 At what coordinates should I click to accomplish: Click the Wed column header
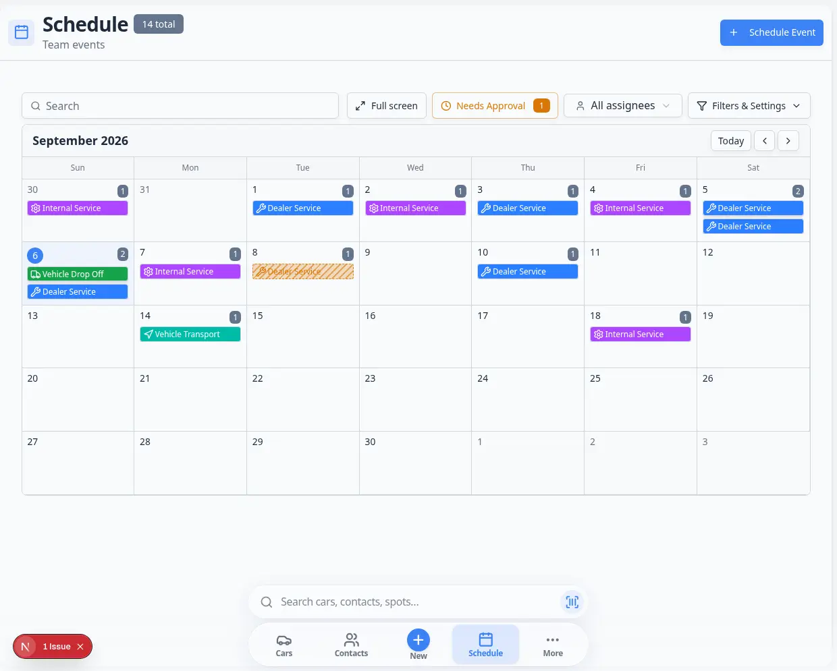[415, 167]
